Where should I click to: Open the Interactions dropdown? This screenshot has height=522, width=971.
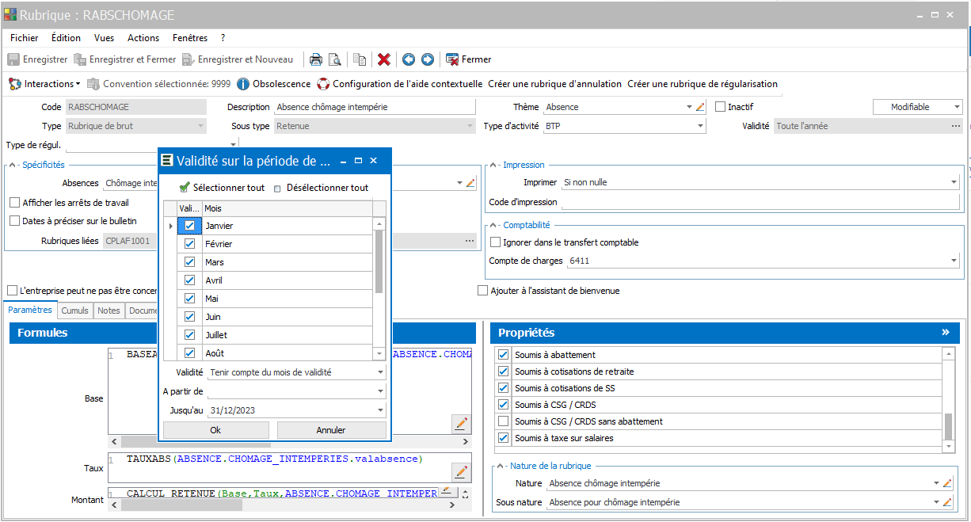[x=44, y=84]
